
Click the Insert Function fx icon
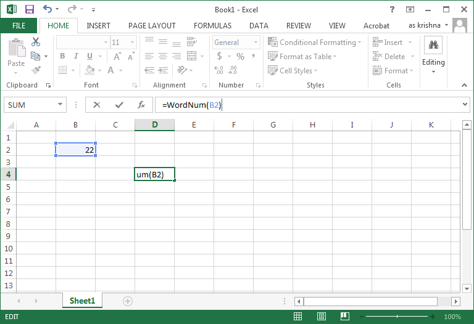(x=141, y=105)
